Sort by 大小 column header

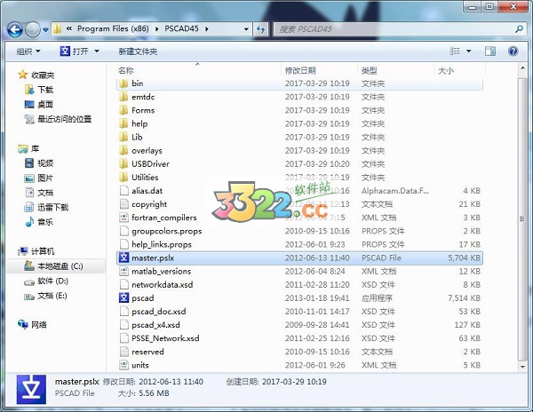[x=446, y=70]
